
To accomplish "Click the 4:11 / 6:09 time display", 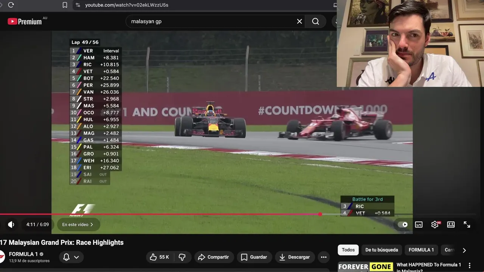I will click(37, 224).
